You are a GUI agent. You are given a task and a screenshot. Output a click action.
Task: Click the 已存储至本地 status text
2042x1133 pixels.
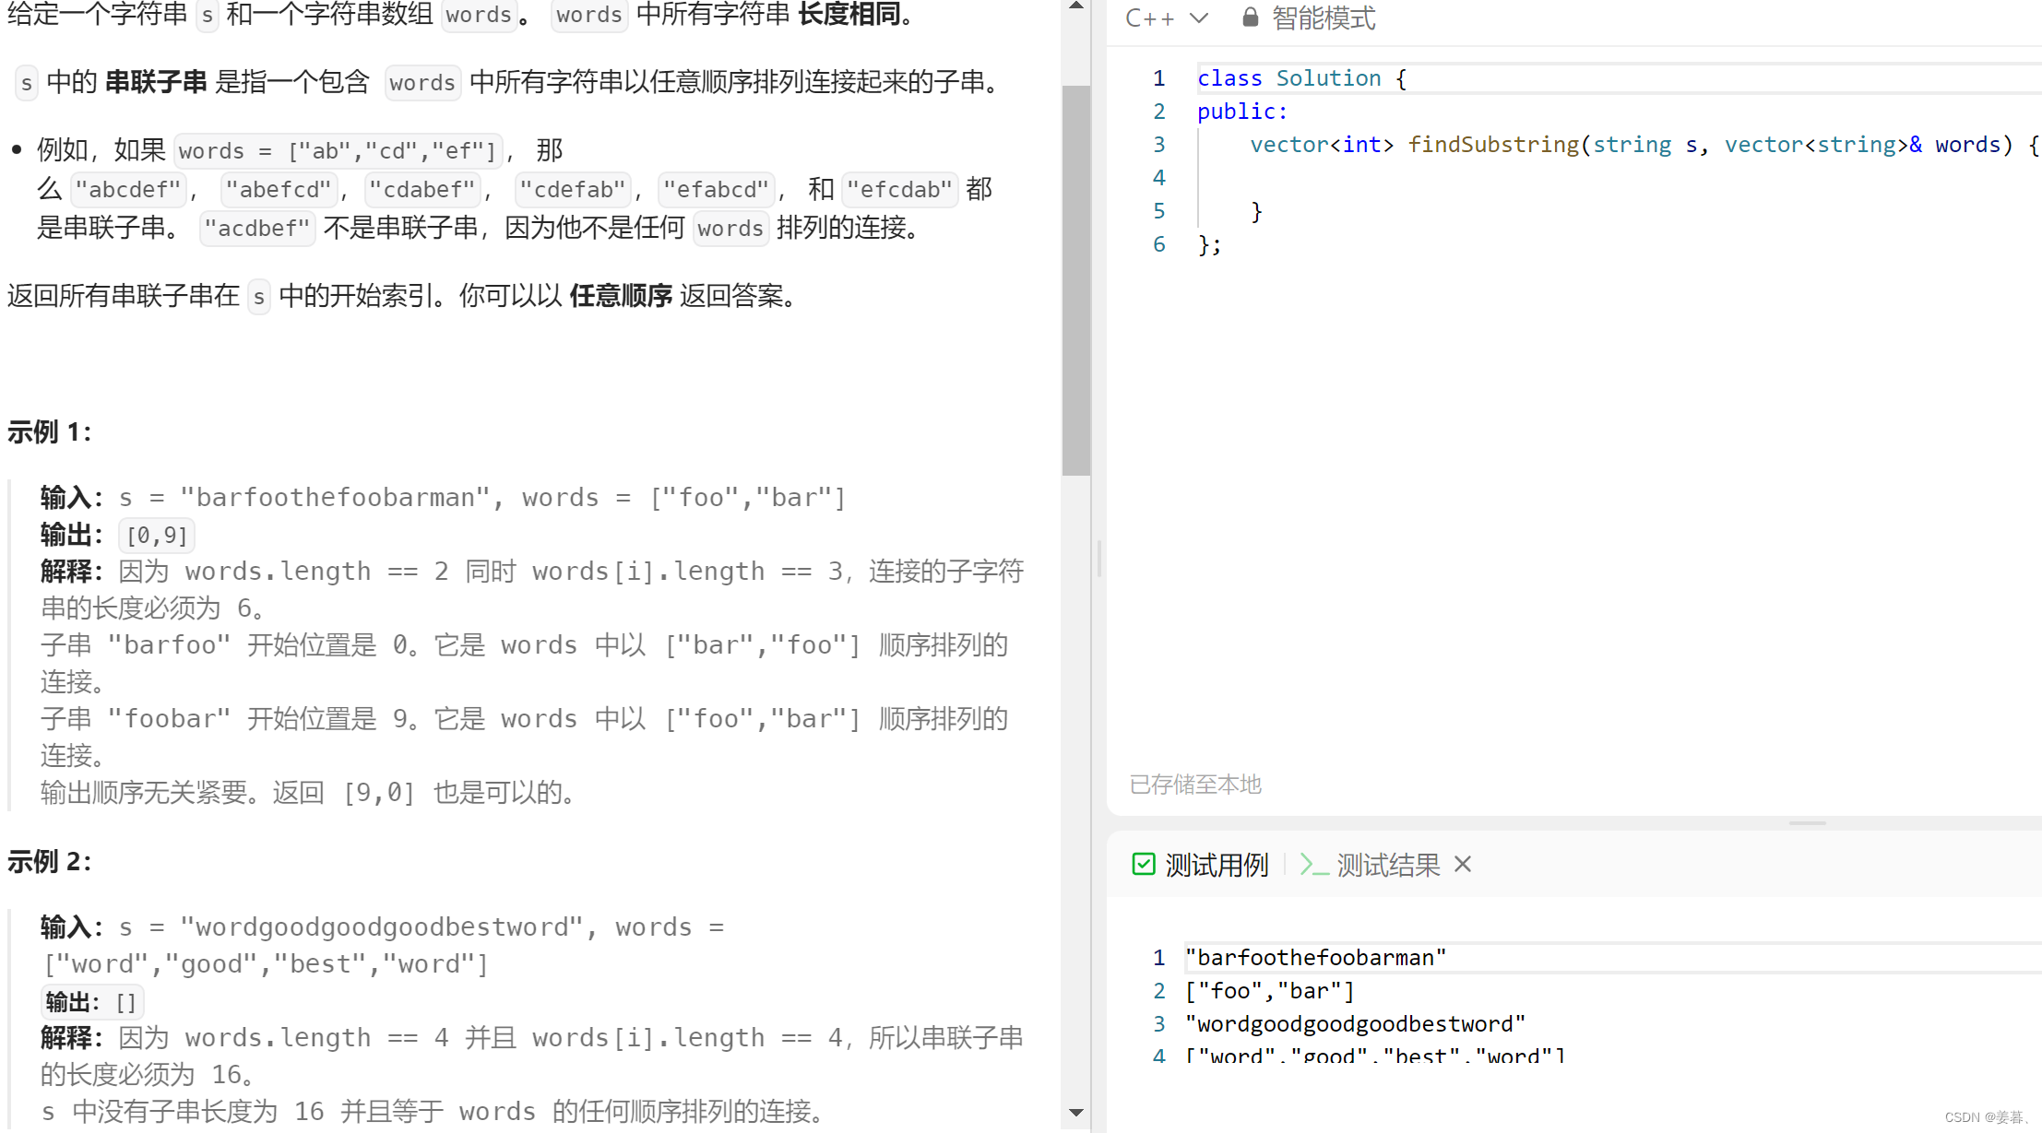pyautogui.click(x=1195, y=785)
